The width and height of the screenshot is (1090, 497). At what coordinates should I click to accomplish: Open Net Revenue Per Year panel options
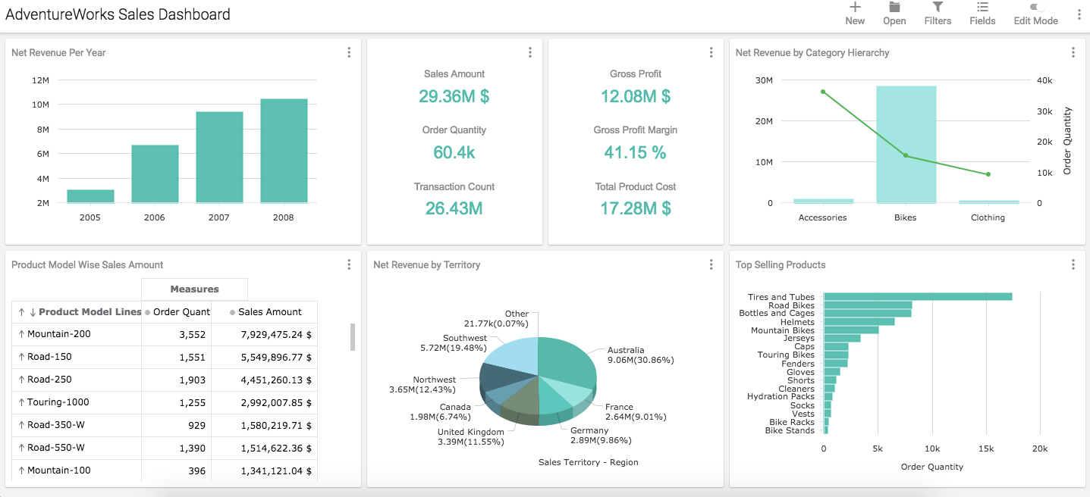coord(349,52)
